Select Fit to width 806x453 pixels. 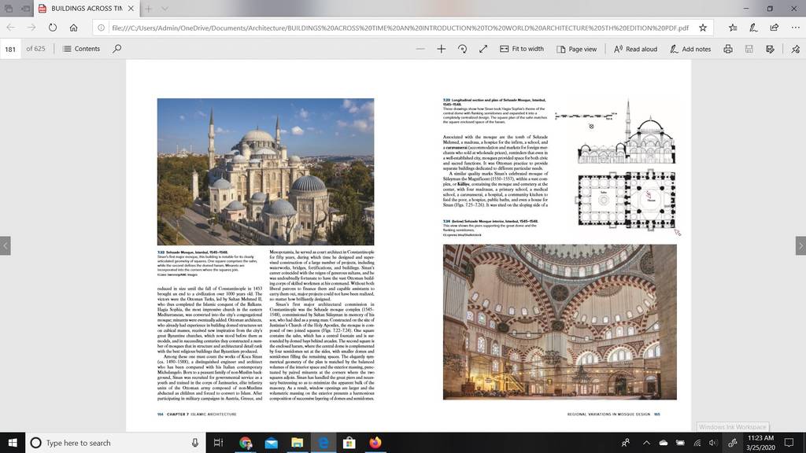522,49
